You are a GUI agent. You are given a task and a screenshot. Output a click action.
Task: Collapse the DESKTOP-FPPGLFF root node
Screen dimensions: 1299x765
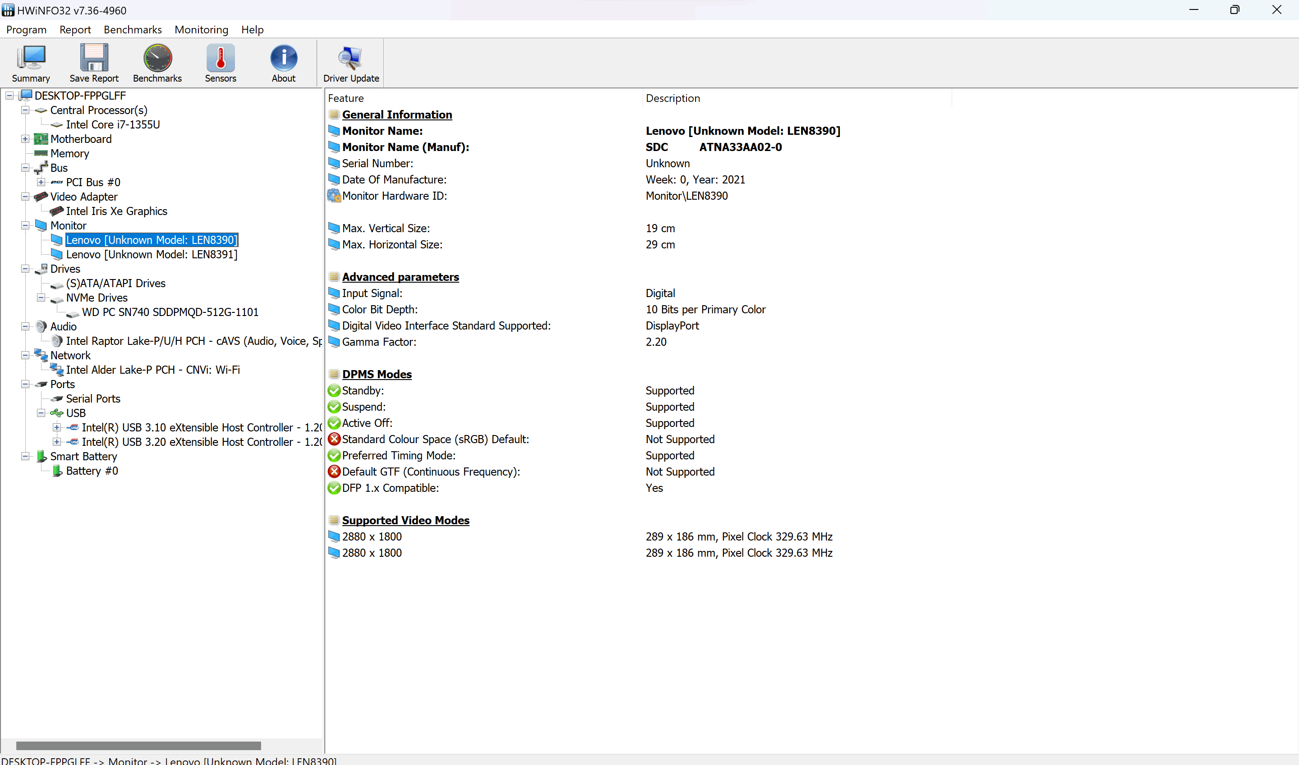9,96
